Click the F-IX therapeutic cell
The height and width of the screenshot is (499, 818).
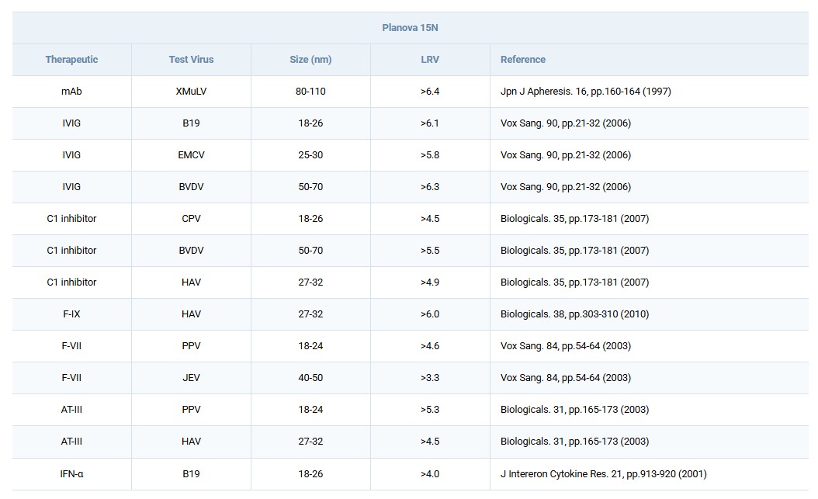pos(71,314)
